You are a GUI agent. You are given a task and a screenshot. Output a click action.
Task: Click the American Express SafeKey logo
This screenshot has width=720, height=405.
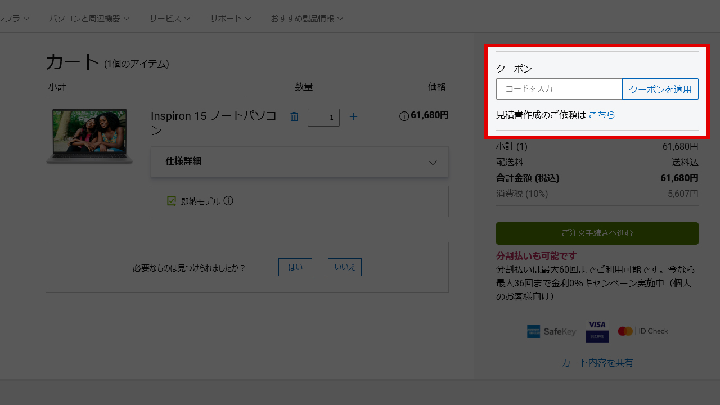(551, 331)
